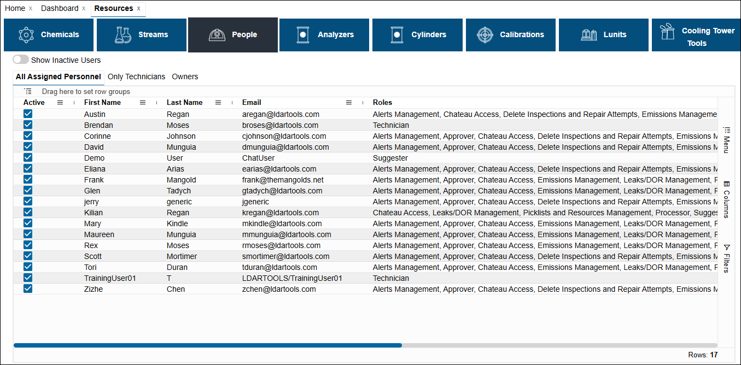The width and height of the screenshot is (741, 365).
Task: Click the row groups icon beside drag area
Action: pos(28,91)
